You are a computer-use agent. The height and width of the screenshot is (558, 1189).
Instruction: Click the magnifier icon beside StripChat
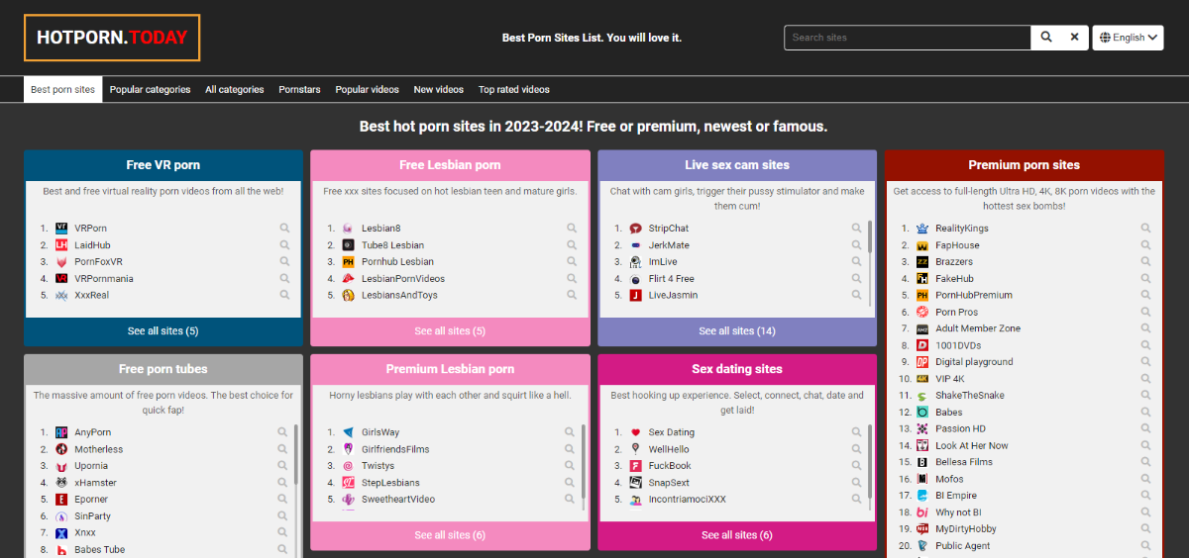(857, 229)
